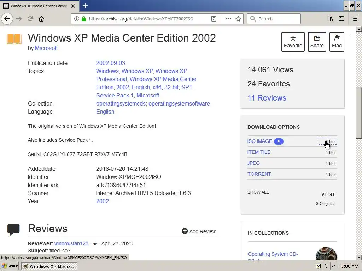This screenshot has width=362, height=271.
Task: Open the browser home page
Action: tap(41, 19)
